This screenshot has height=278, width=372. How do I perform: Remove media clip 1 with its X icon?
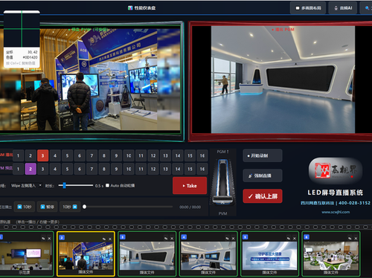coord(49,239)
